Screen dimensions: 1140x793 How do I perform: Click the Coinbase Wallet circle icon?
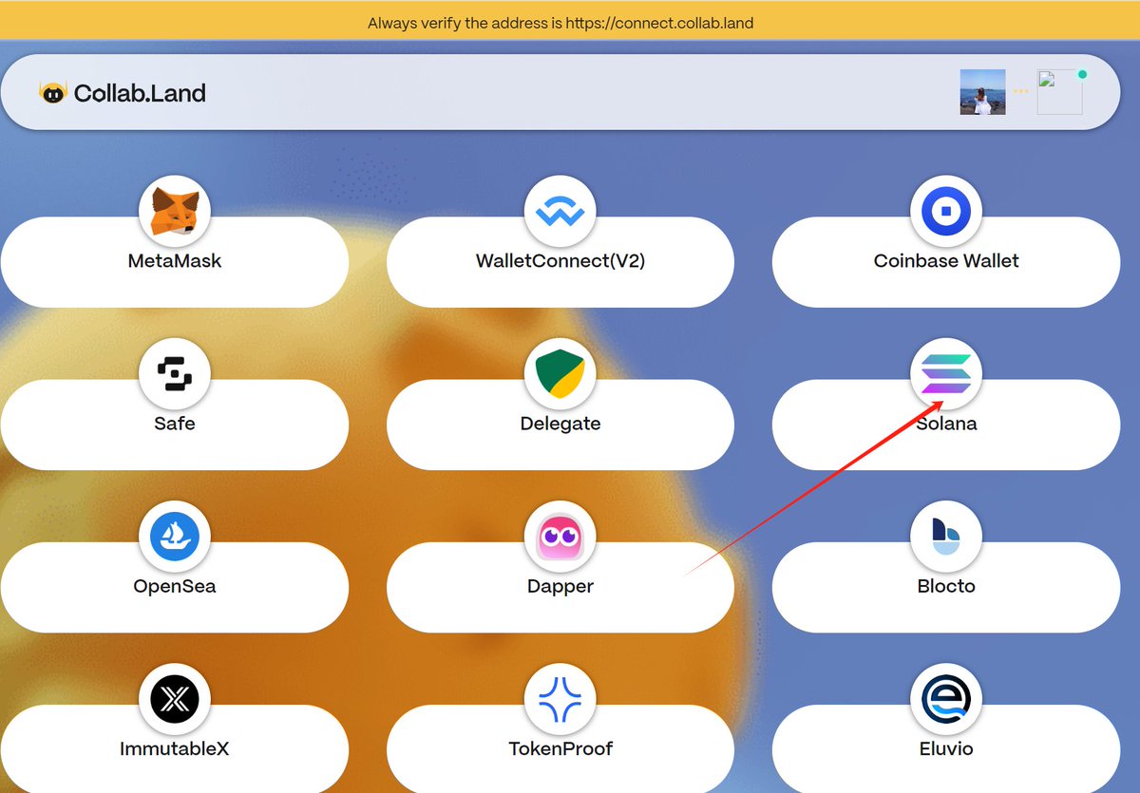946,212
